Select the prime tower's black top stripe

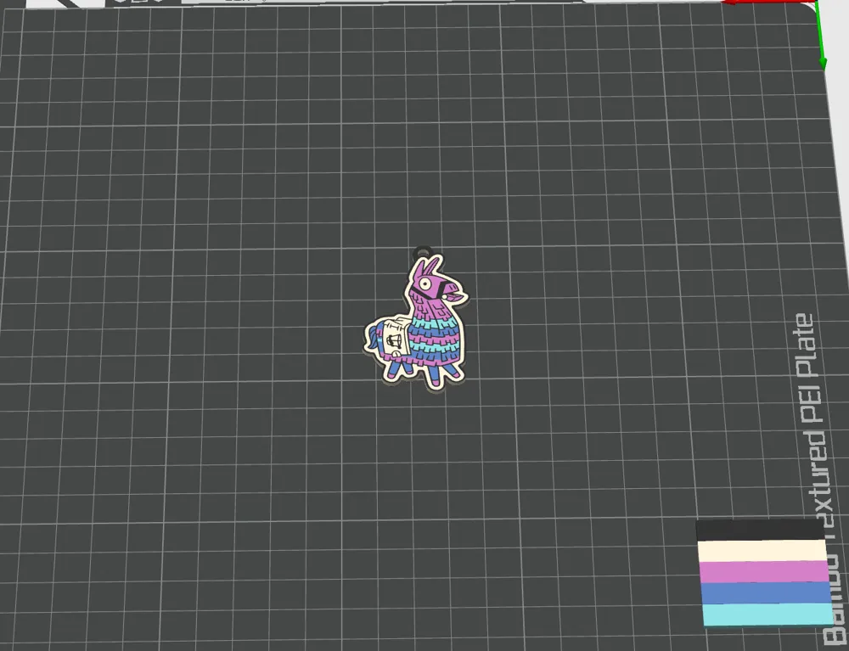760,530
